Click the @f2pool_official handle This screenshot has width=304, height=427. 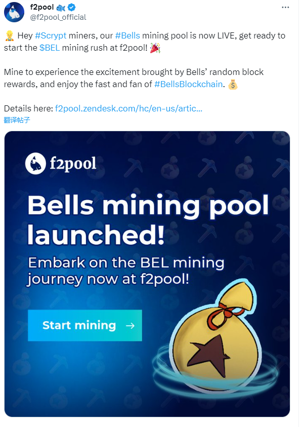tap(58, 17)
